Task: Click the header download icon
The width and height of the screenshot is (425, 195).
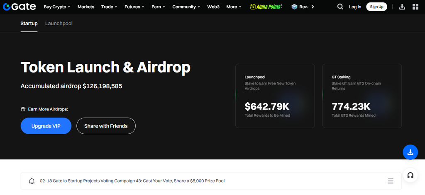Action: [x=402, y=7]
